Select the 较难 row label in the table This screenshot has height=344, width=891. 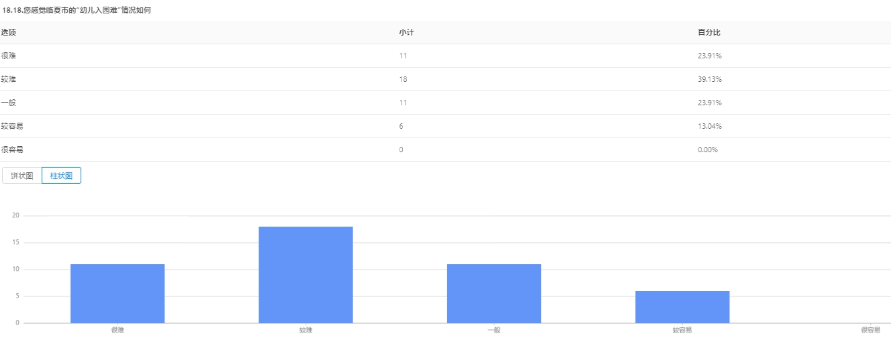pyautogui.click(x=8, y=79)
